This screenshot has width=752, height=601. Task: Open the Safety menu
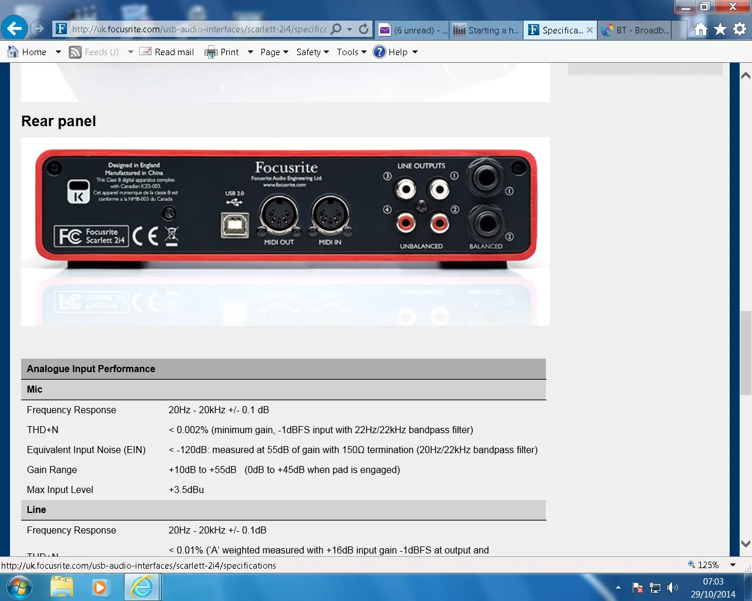[x=313, y=52]
